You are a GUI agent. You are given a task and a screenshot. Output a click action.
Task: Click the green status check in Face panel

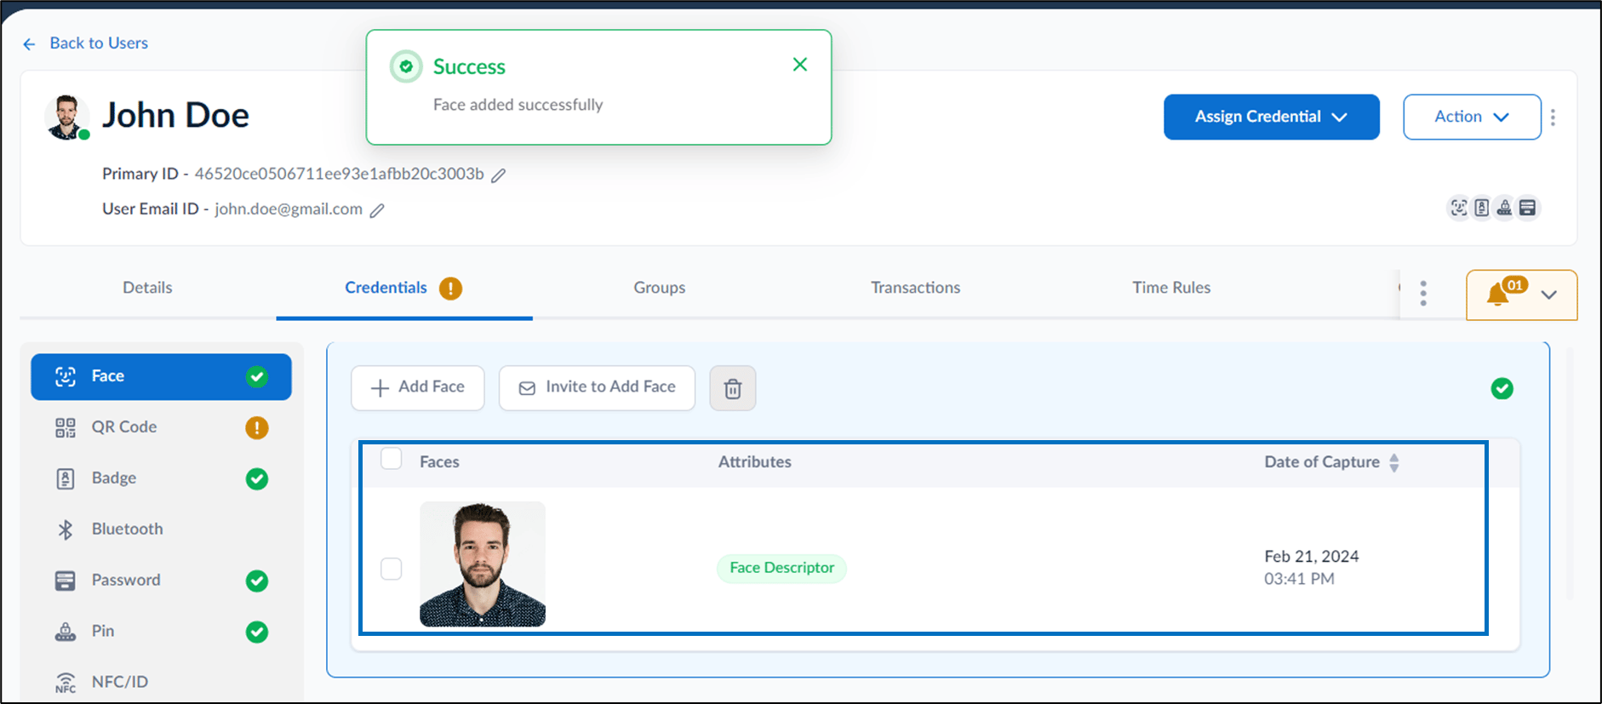[x=1502, y=389]
